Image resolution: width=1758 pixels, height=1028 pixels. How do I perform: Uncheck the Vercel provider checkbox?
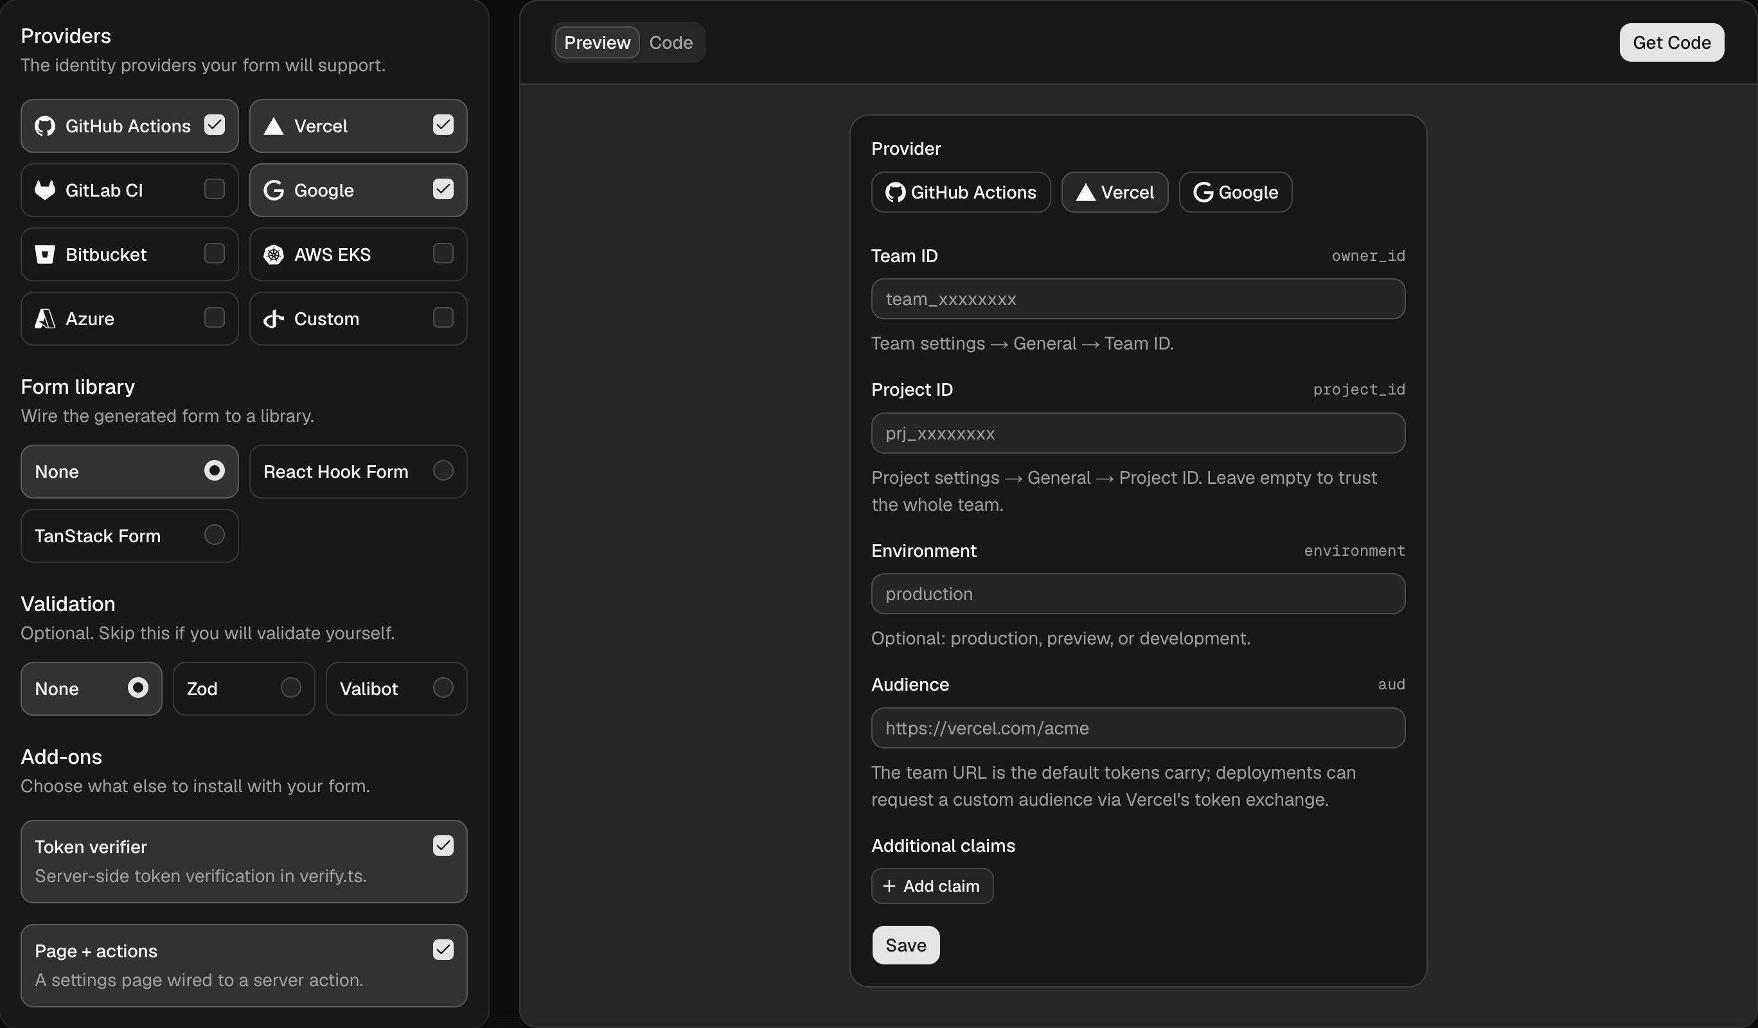tap(443, 125)
